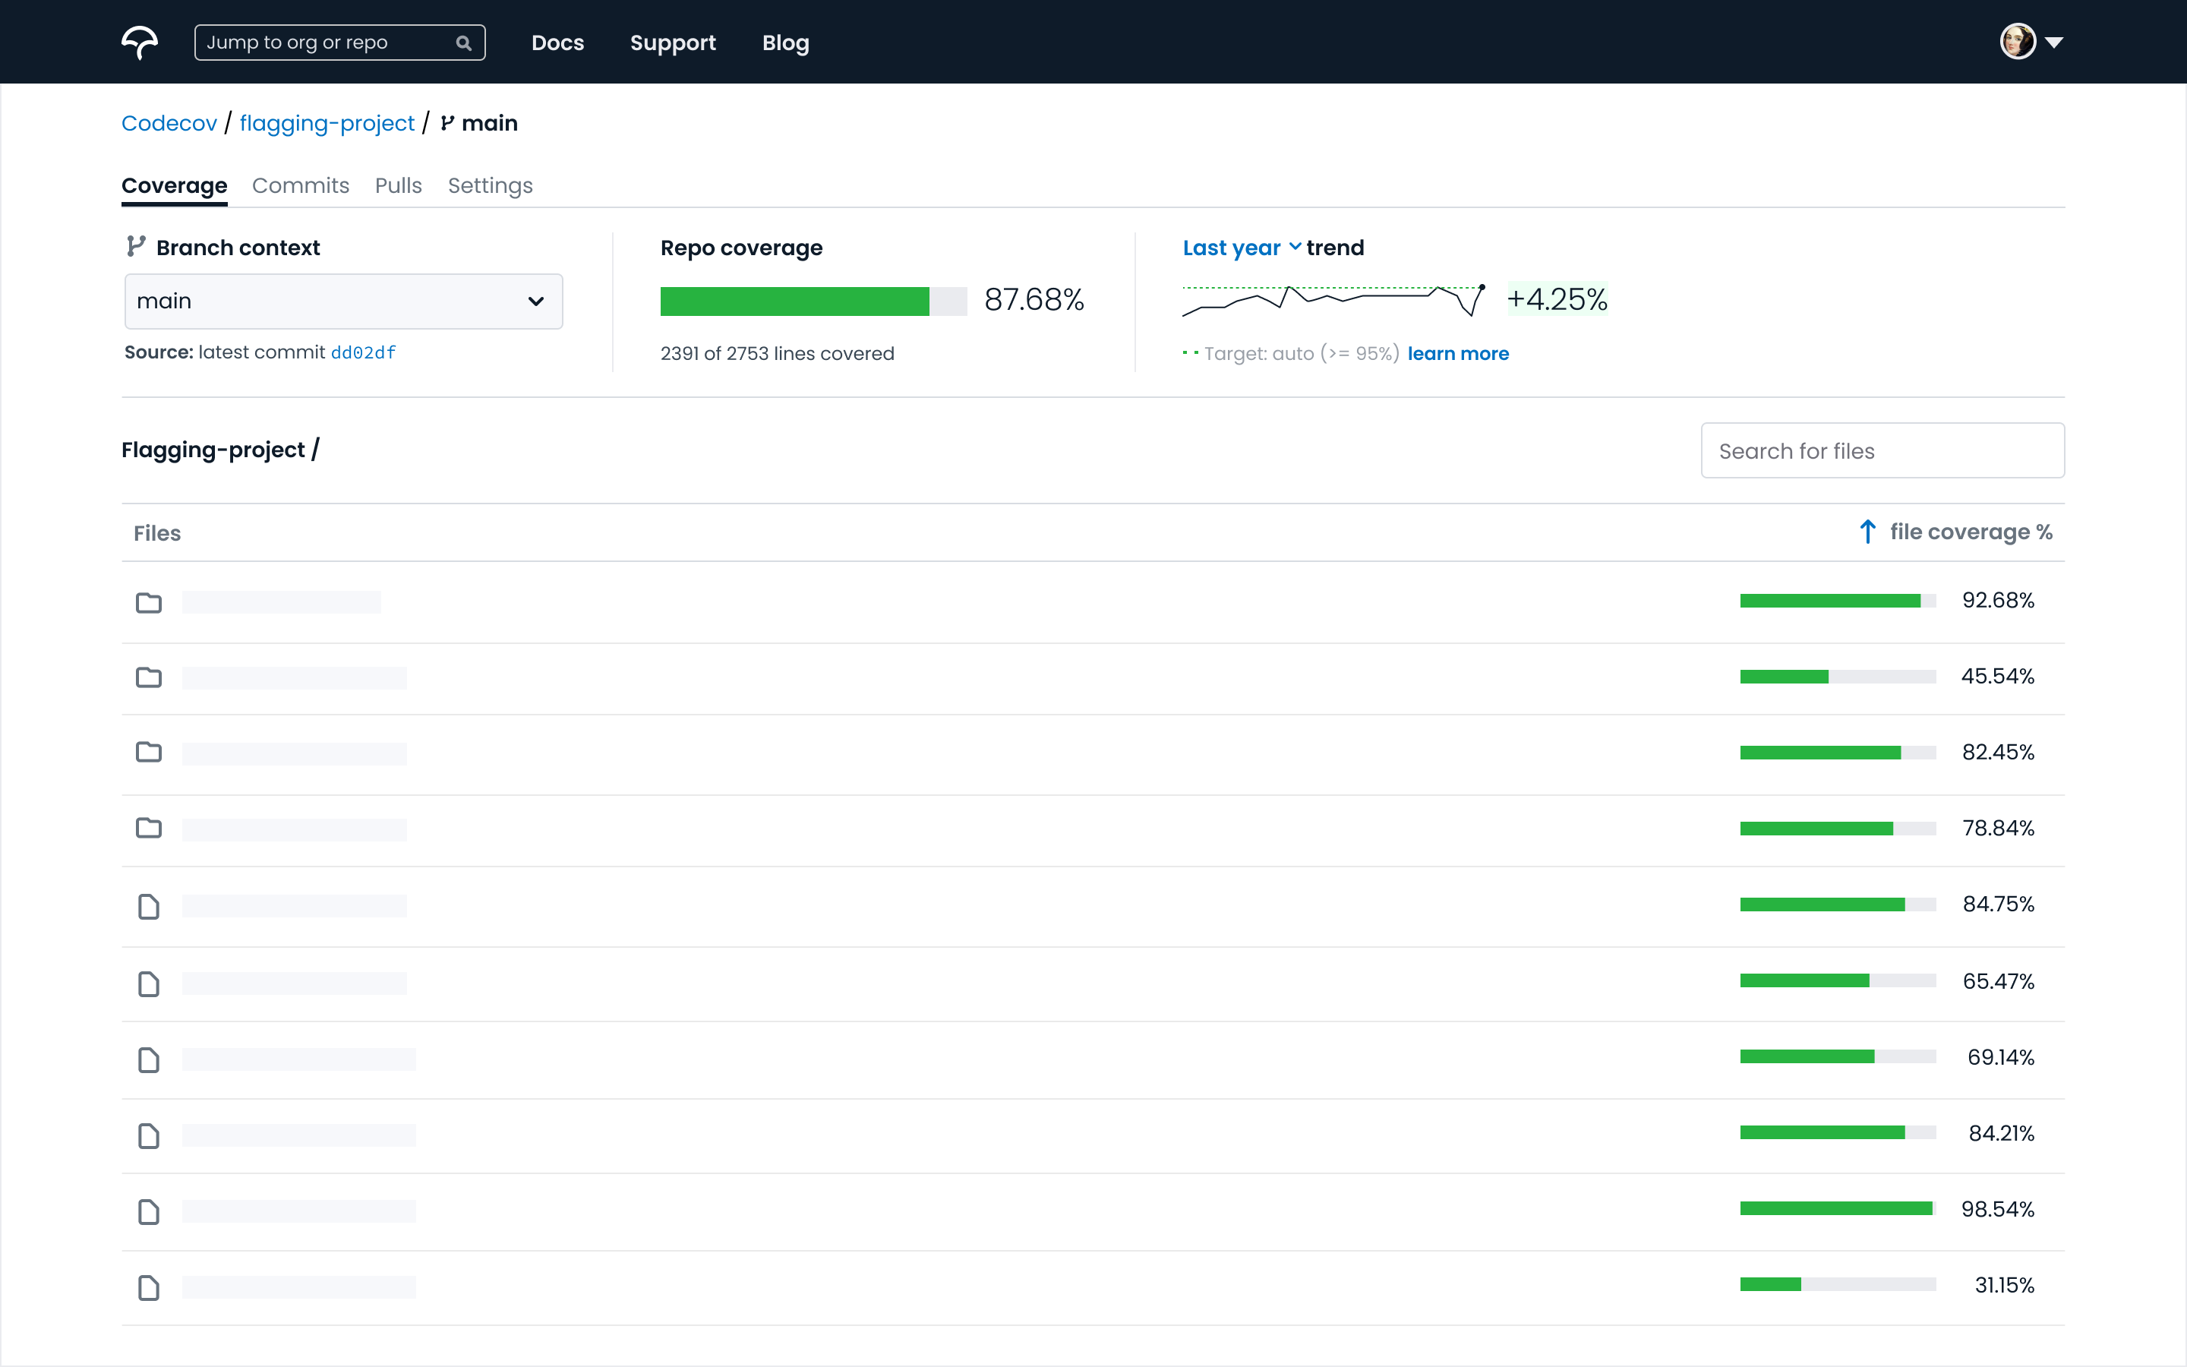Click the branch icon beside Branch context
This screenshot has height=1367, width=2187.
(136, 246)
